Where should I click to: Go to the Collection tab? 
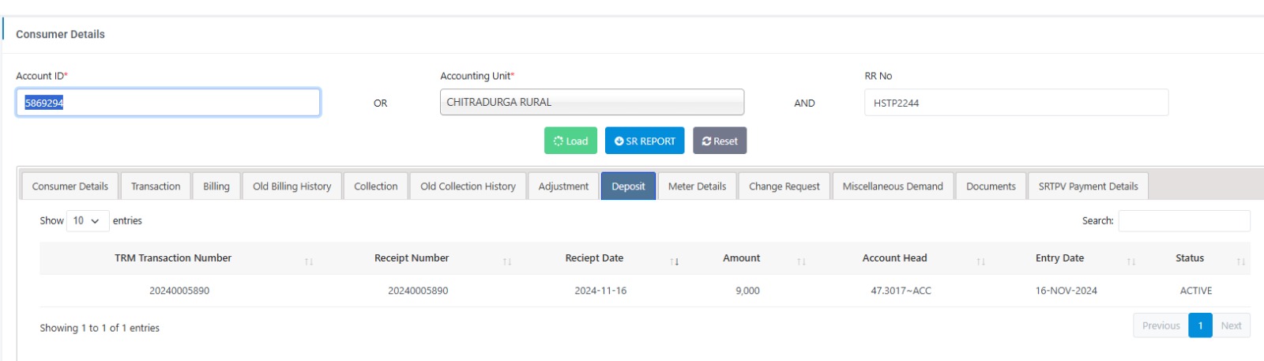coord(375,186)
